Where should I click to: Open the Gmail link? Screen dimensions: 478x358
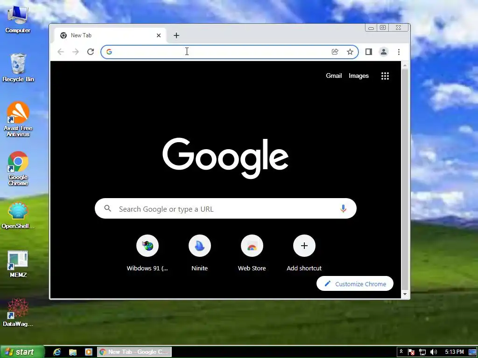coord(334,76)
